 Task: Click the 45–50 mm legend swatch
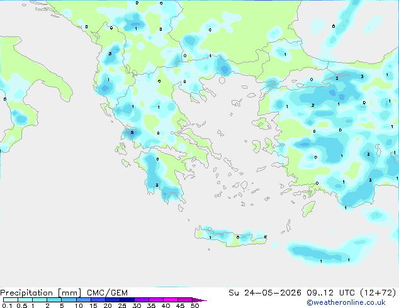click(x=185, y=300)
